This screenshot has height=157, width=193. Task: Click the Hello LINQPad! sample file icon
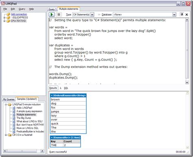tap(14, 108)
